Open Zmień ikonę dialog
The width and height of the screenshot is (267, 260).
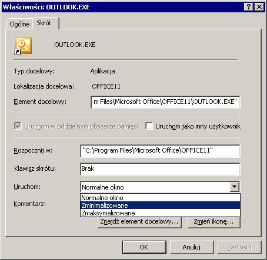click(x=213, y=222)
